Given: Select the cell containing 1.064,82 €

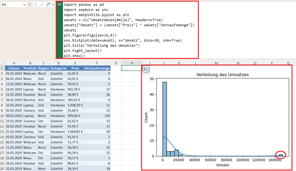Looking at the screenshot, I should tap(75, 132).
